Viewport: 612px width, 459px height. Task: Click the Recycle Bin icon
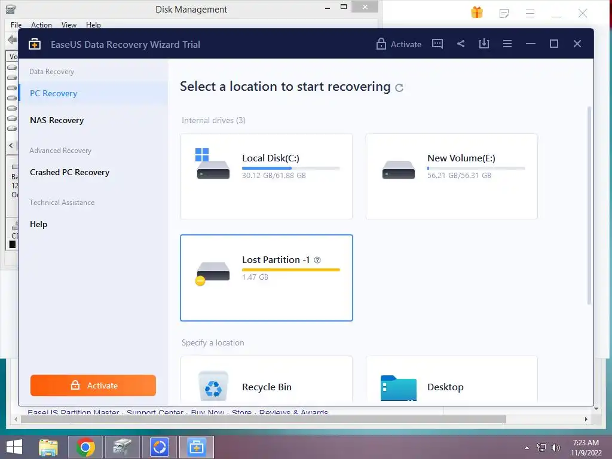213,386
